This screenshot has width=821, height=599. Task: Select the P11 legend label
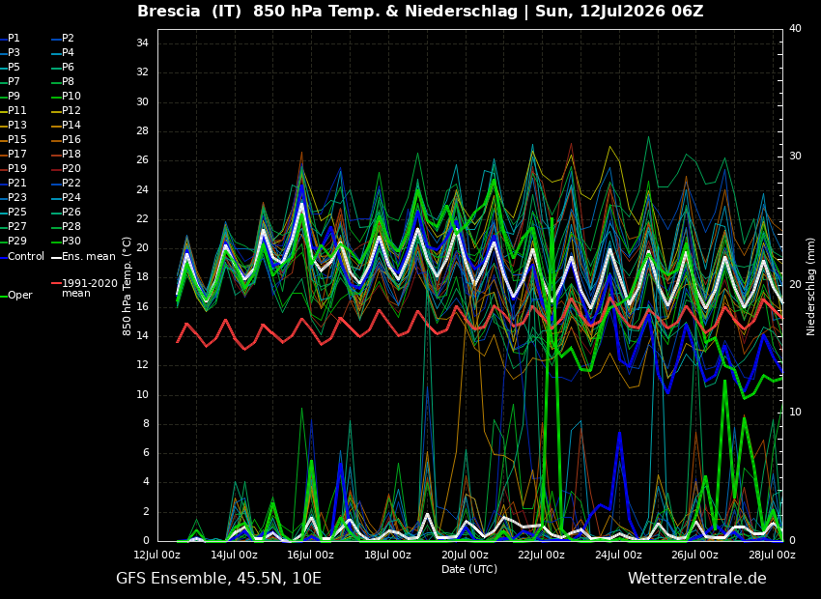[16, 110]
